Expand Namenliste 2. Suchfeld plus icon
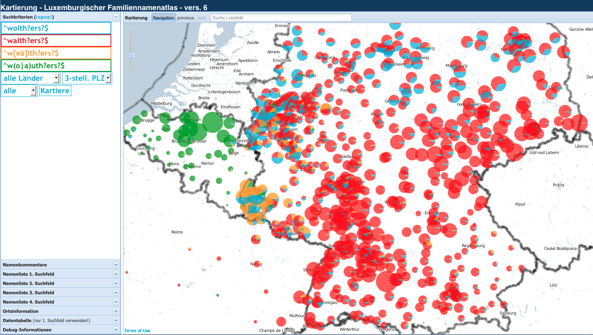Viewport: 593px width, 335px height. tap(116, 283)
